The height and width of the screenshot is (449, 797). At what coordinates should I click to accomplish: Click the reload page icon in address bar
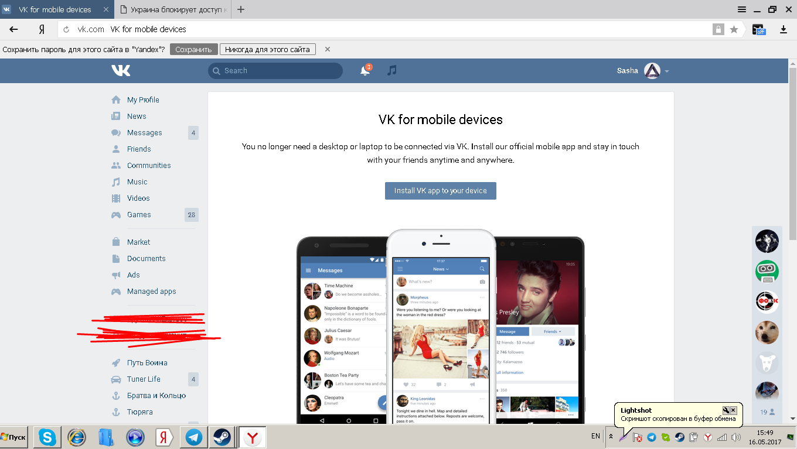(66, 29)
